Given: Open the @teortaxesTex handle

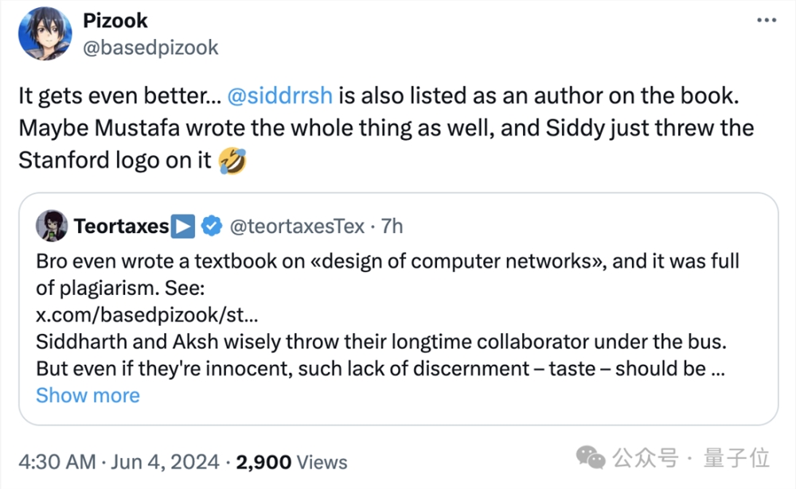Looking at the screenshot, I should tap(297, 227).
